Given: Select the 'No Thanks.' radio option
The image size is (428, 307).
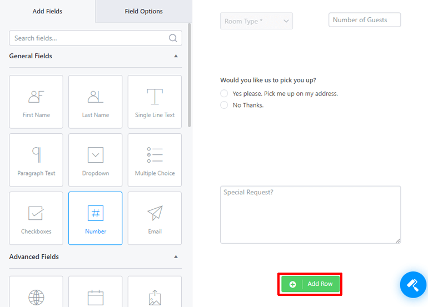Looking at the screenshot, I should [x=224, y=105].
